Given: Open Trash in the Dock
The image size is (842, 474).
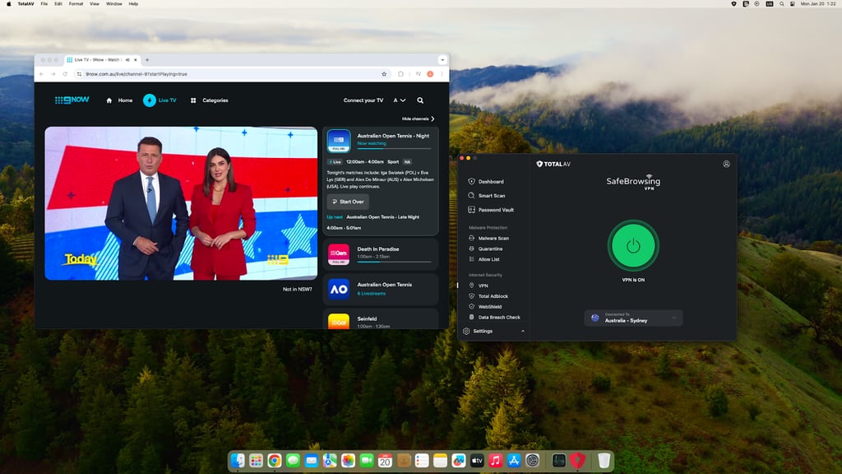Looking at the screenshot, I should pos(604,461).
